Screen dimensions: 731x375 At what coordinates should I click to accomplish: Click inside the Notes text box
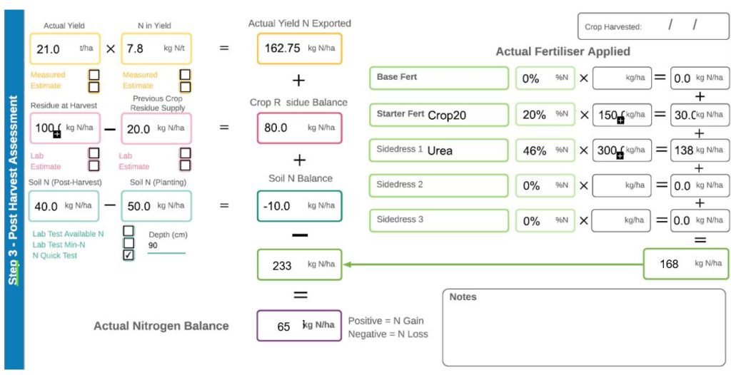tap(585, 329)
